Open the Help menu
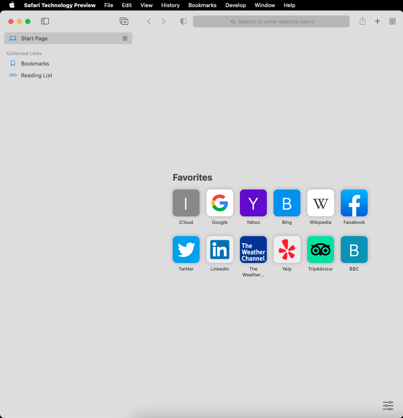The width and height of the screenshot is (403, 418). pos(290,5)
